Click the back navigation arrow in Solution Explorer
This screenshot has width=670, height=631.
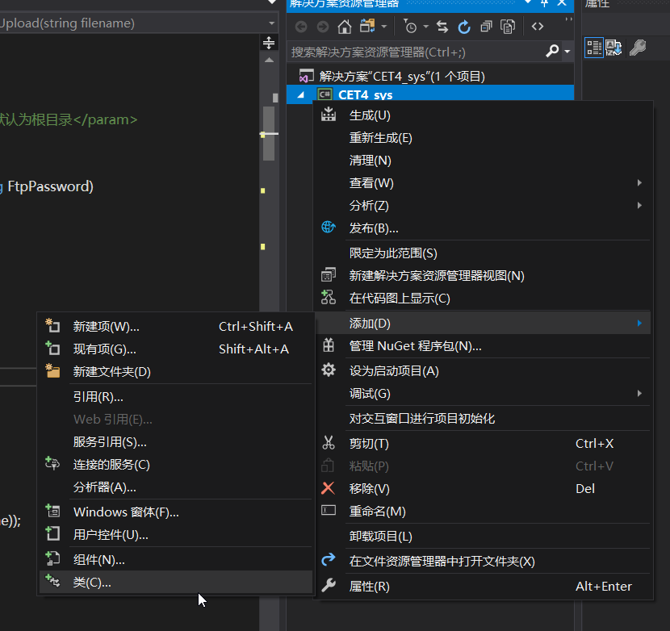[x=299, y=27]
